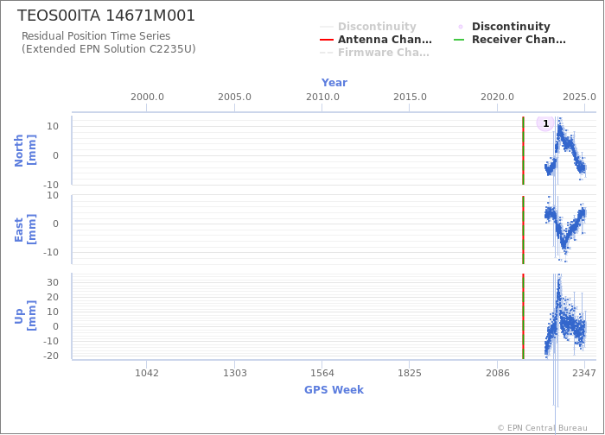Toggle the Antenna Change legend entry
Viewport: 605px width, 435px height.
tap(376, 40)
